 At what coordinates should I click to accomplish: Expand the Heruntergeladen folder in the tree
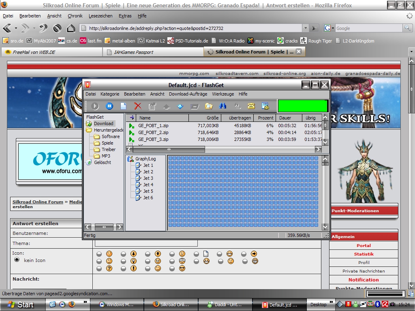tap(89, 130)
